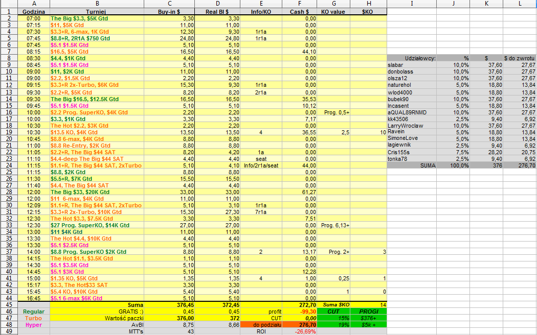Click the green PROGI cell

[x=369, y=312]
